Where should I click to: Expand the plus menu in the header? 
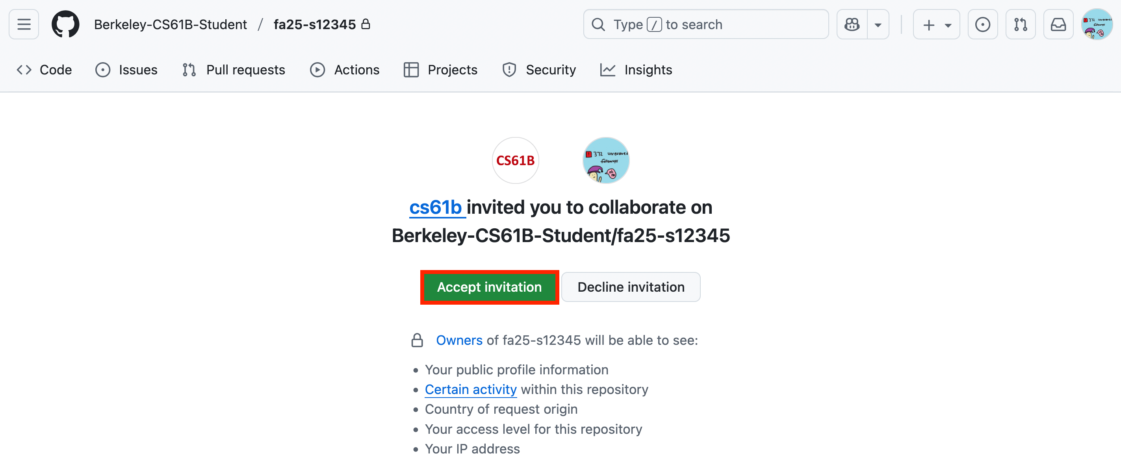coord(928,25)
